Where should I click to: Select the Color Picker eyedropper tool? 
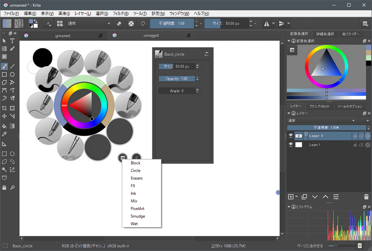4,134
